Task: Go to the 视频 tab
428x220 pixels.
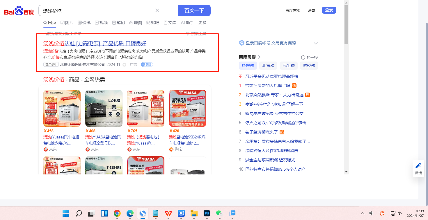Action: pos(101,23)
